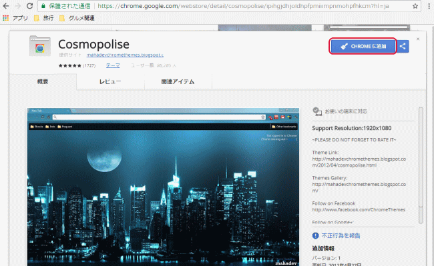
Task: Open Chrome three-dot menu
Action: pos(429,6)
